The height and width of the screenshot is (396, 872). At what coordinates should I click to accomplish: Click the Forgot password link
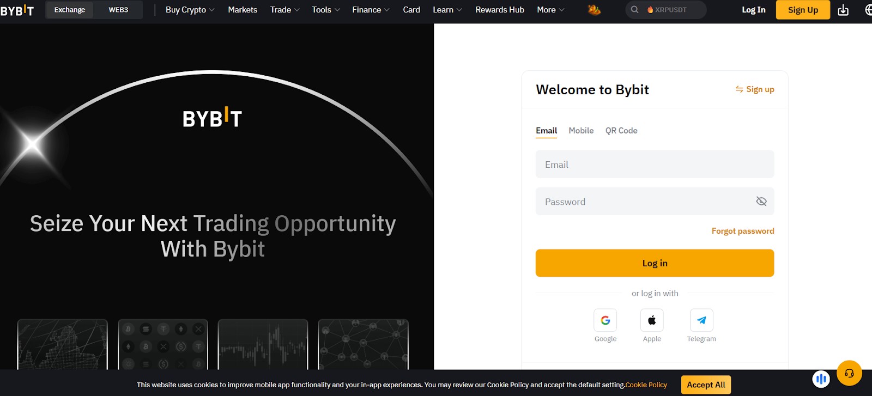(743, 231)
